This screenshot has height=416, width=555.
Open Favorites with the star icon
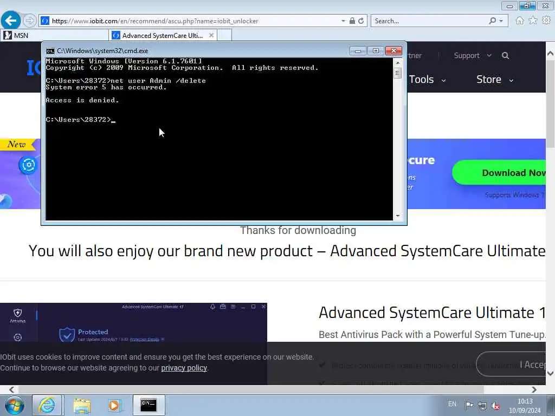(533, 21)
